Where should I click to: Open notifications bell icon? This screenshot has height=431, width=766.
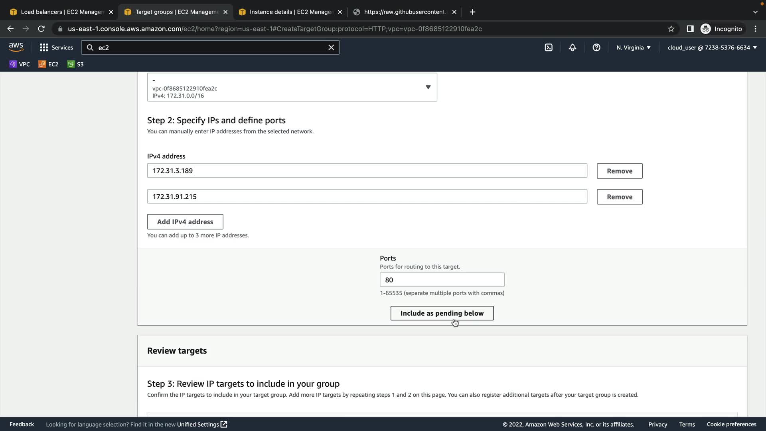573,47
